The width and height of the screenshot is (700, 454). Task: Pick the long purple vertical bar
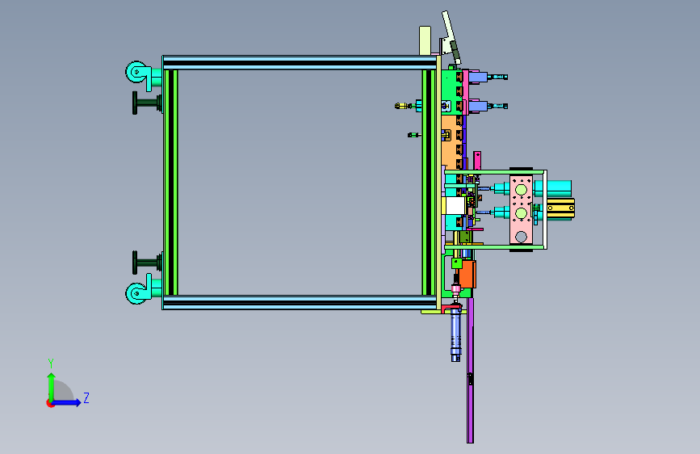470,370
